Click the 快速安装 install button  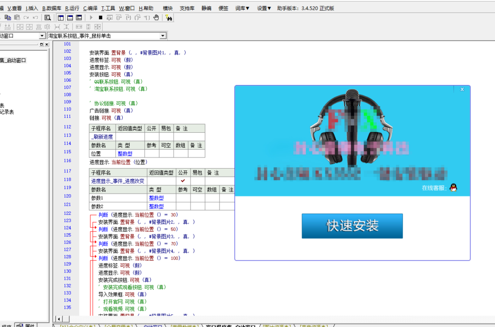[351, 226]
